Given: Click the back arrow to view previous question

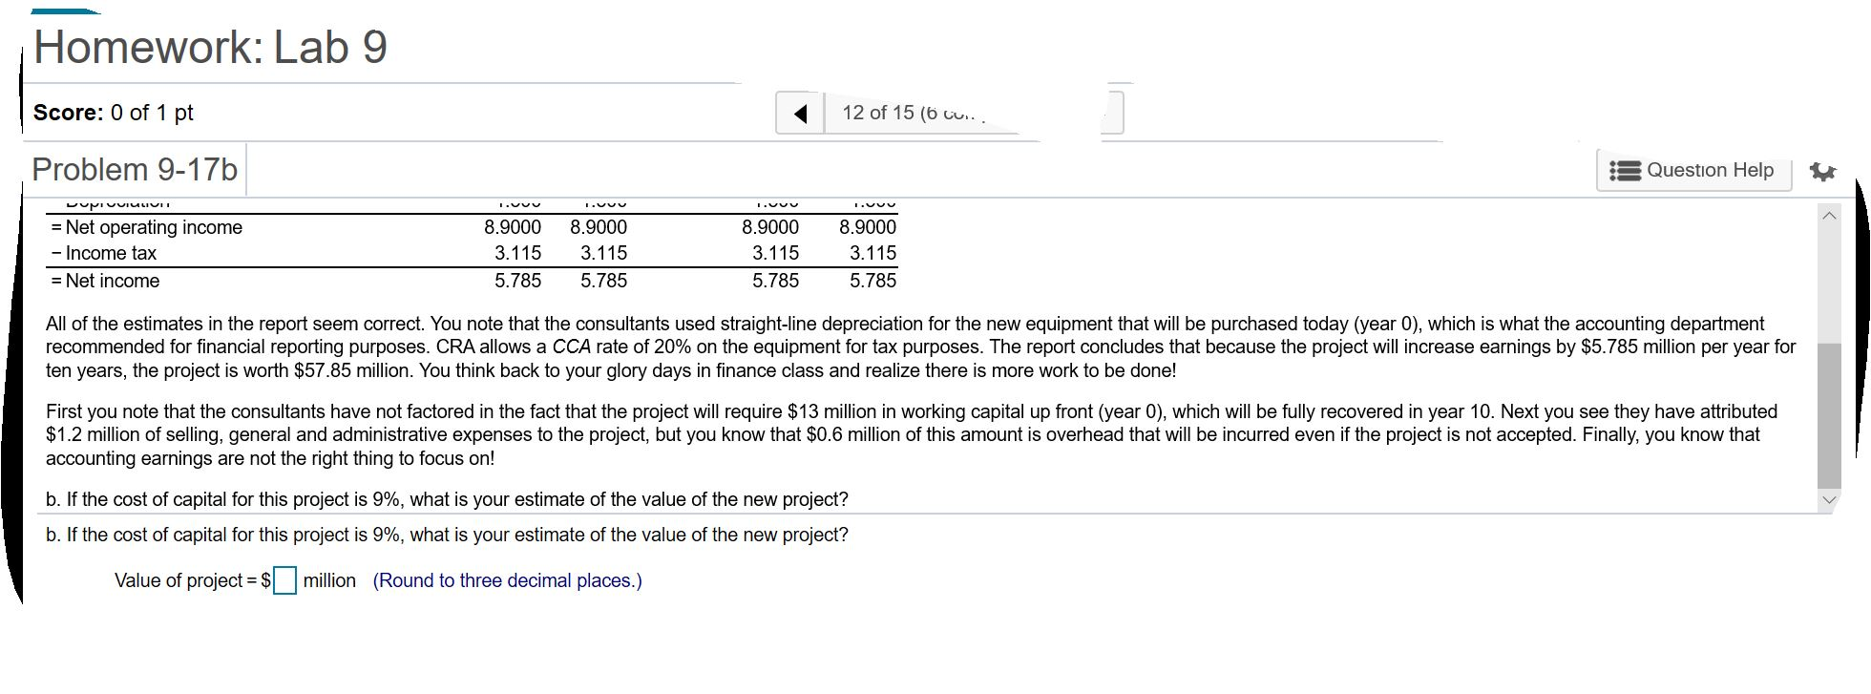Looking at the screenshot, I should (801, 112).
